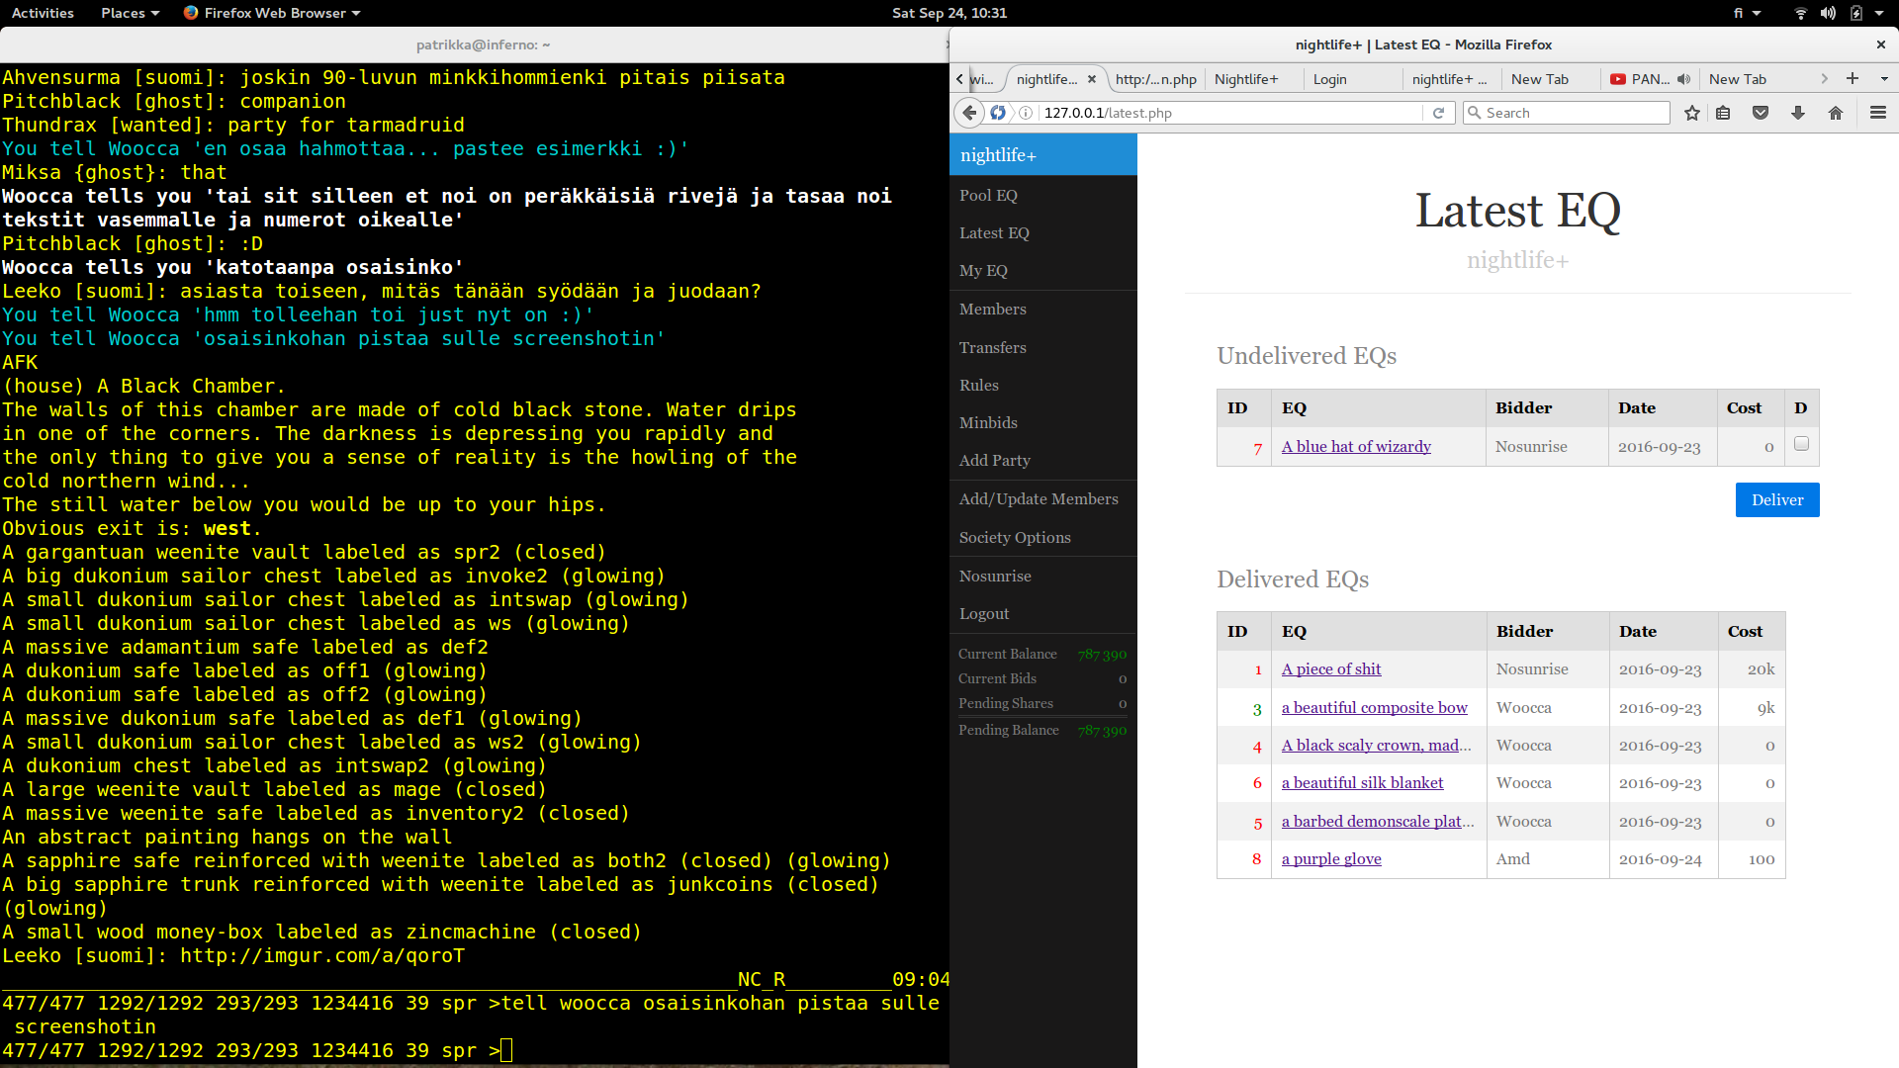The width and height of the screenshot is (1899, 1068).
Task: Open the fi keyboard layout dropdown
Action: coord(1747,13)
